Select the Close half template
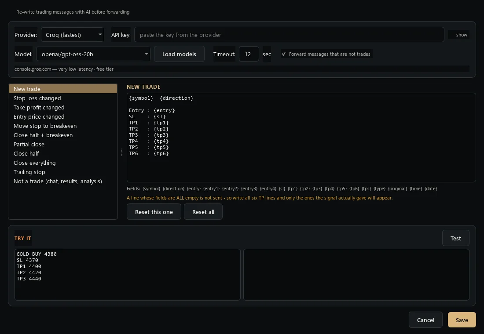 point(62,153)
